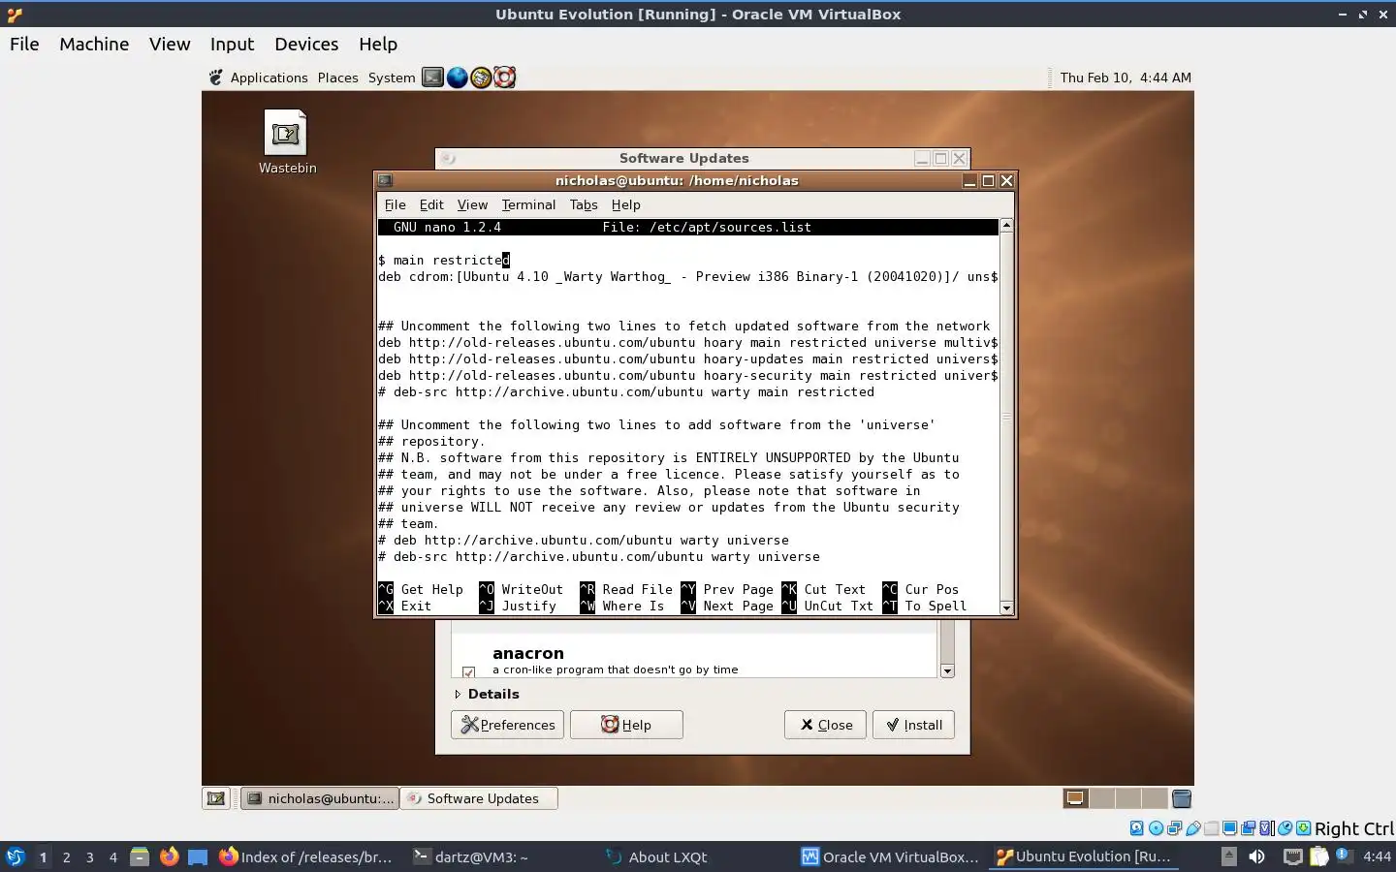
Task: Click the VirtualBox optical disc status icon
Action: (x=1157, y=828)
